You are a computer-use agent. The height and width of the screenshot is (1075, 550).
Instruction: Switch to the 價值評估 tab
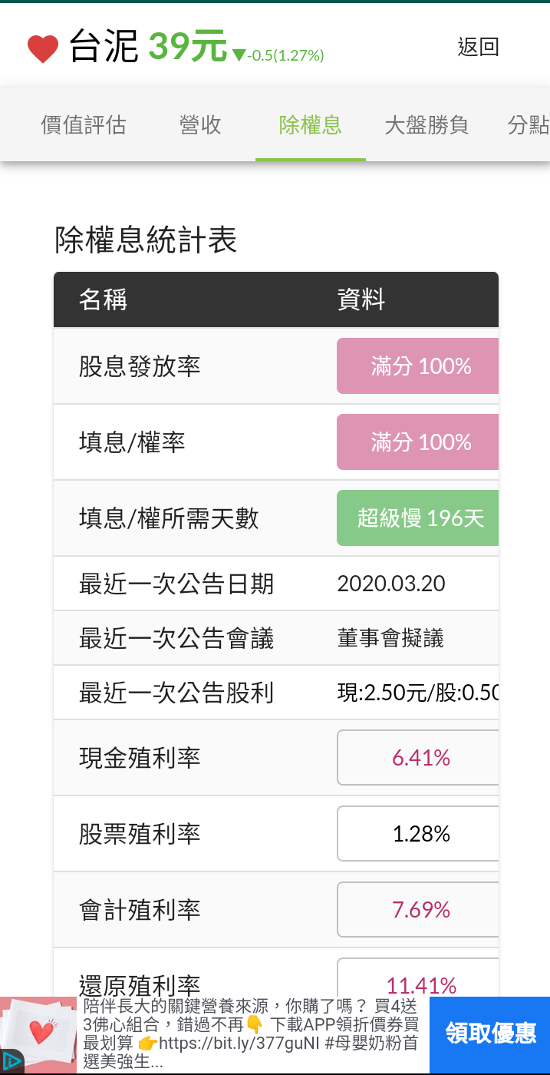pos(84,124)
